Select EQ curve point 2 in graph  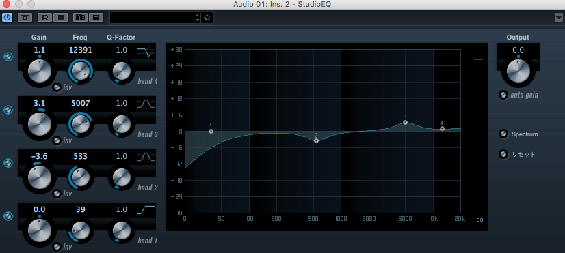tap(316, 140)
